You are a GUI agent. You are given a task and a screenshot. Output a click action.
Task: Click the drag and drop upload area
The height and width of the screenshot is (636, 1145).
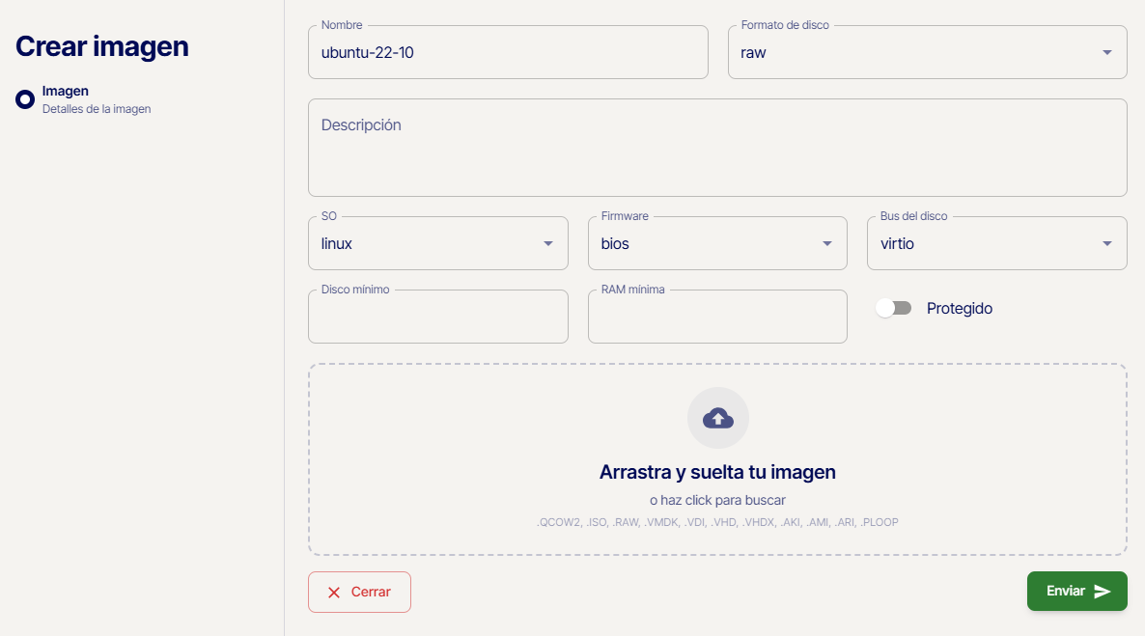717,459
